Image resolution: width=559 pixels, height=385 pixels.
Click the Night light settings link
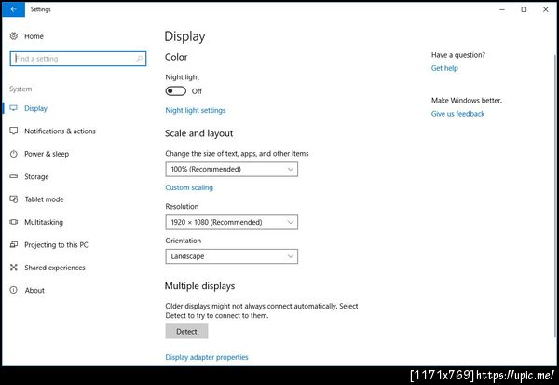click(196, 110)
